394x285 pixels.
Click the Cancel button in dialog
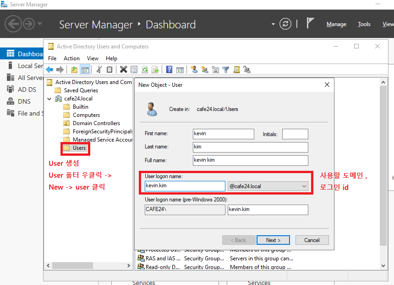(x=312, y=240)
